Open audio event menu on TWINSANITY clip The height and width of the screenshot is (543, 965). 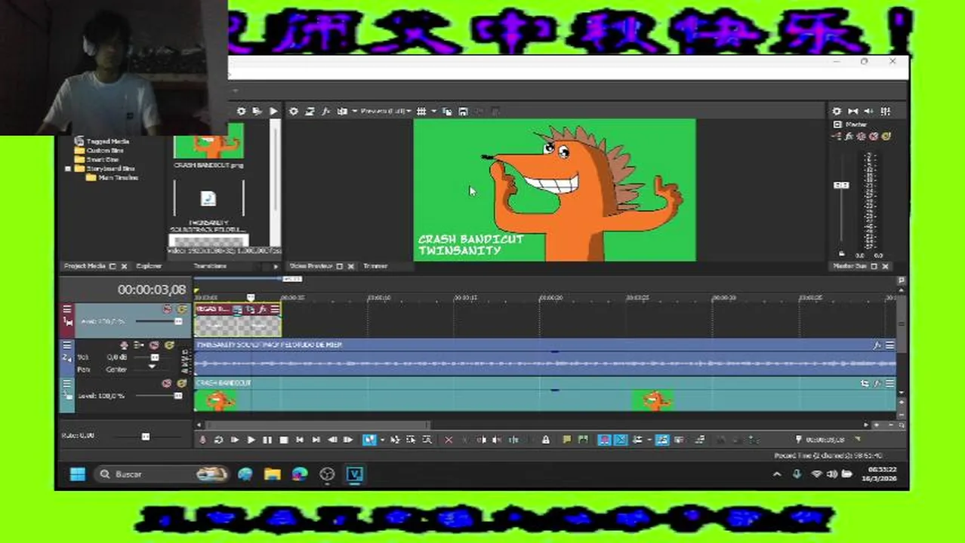(889, 345)
